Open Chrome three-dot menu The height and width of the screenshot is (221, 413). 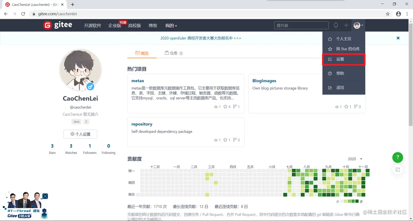tap(407, 14)
